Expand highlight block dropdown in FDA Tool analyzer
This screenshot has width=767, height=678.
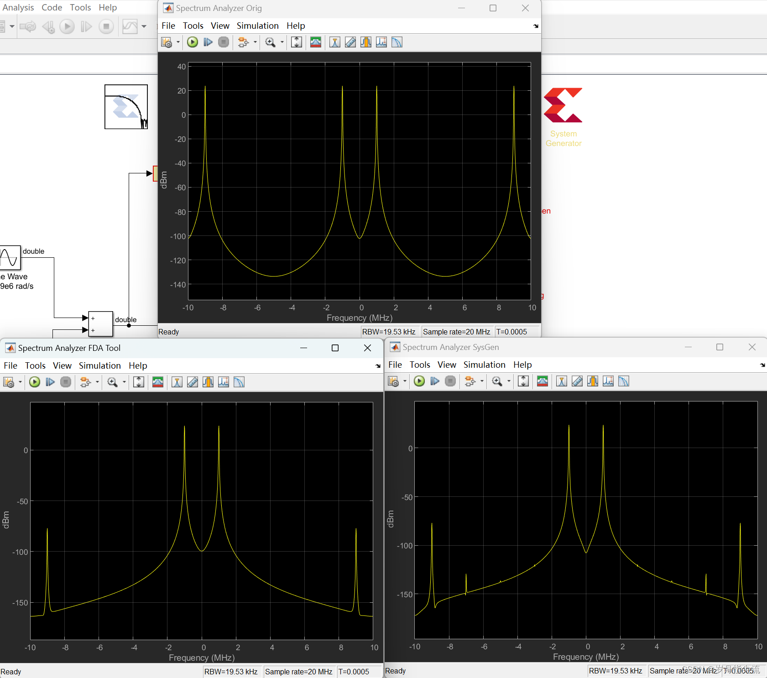click(97, 382)
